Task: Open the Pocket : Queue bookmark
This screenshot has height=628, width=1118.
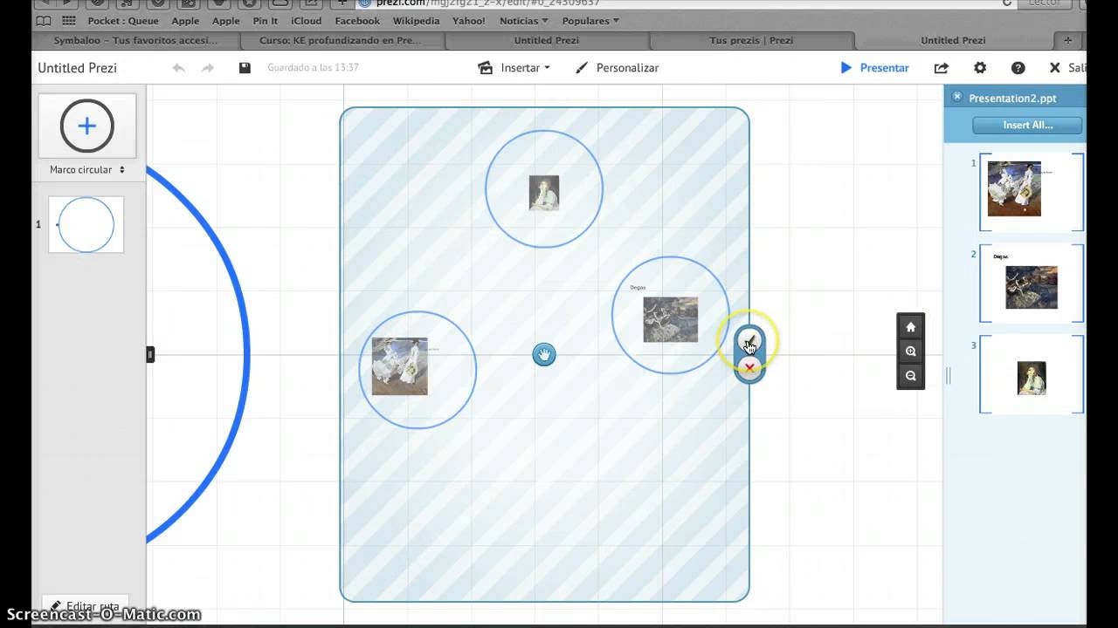Action: pos(123,21)
